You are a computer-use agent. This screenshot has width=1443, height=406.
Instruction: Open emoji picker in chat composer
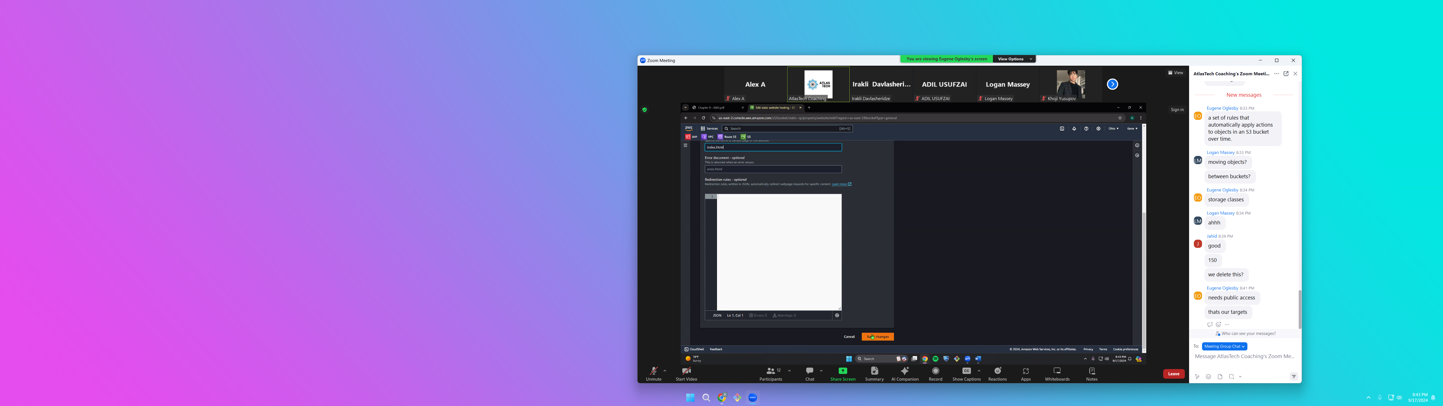pos(1208,377)
